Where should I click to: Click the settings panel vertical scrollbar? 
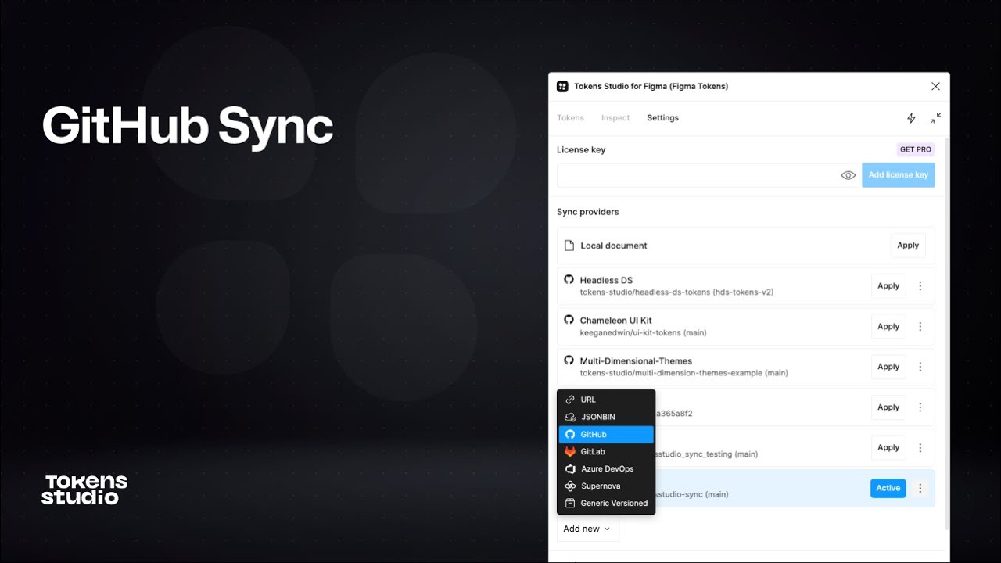946,332
